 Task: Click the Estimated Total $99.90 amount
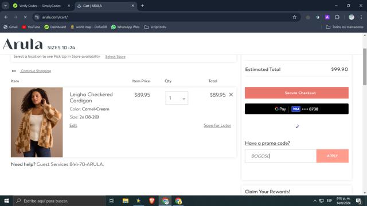[339, 69]
